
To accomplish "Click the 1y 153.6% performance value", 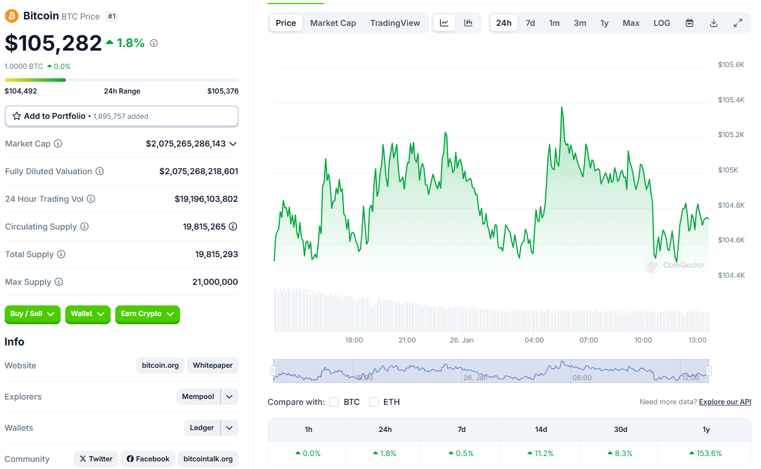I will 706,453.
